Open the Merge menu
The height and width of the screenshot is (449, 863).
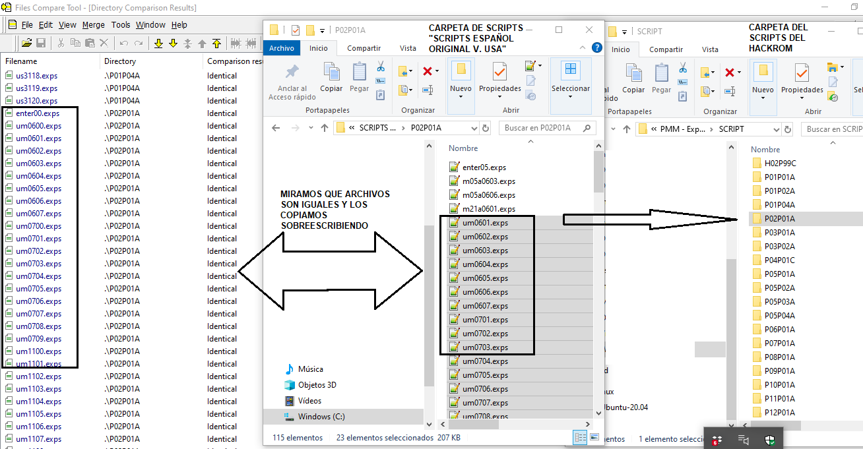tap(94, 25)
